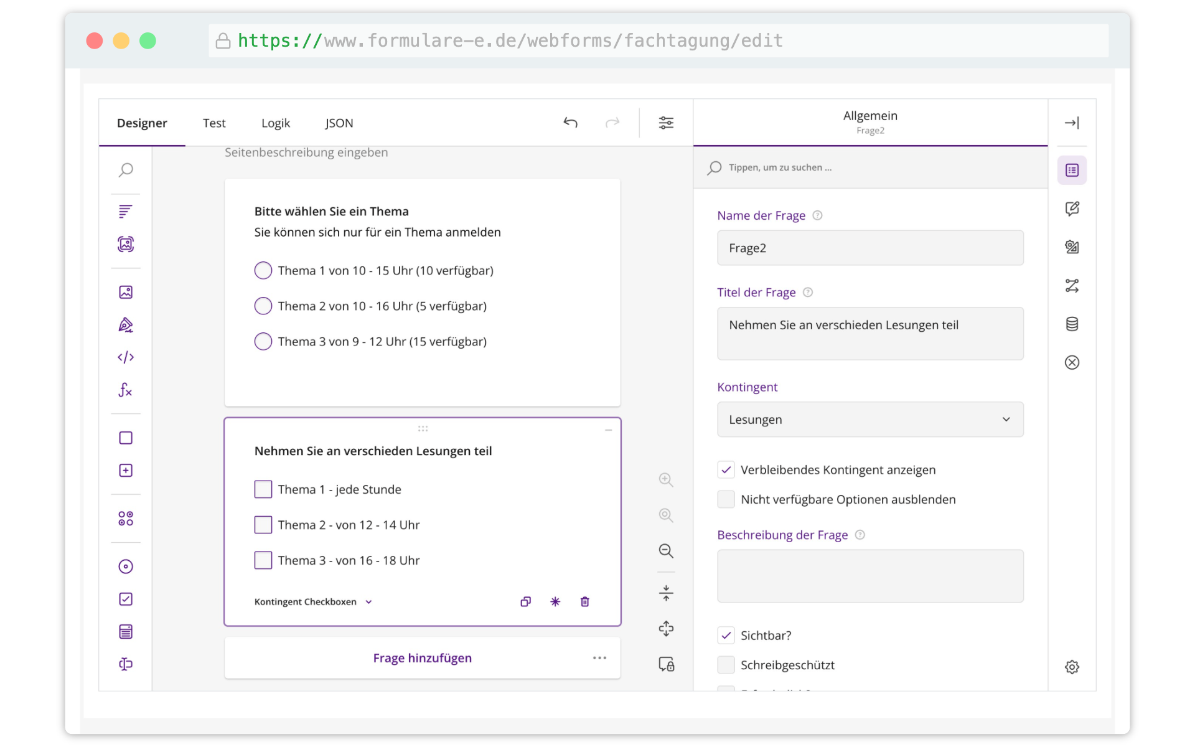Show help for Titel der Frage
1195x747 pixels.
(x=807, y=292)
